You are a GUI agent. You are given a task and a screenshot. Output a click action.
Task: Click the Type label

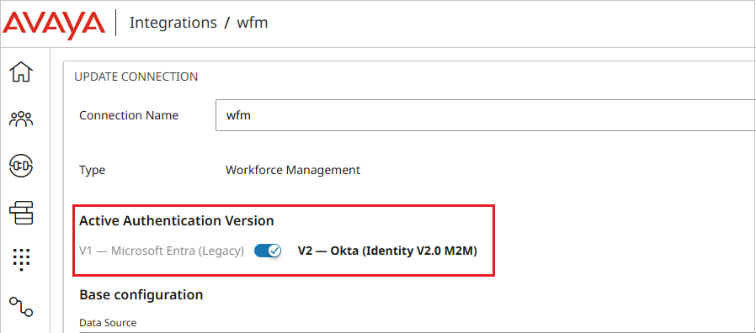click(x=92, y=171)
